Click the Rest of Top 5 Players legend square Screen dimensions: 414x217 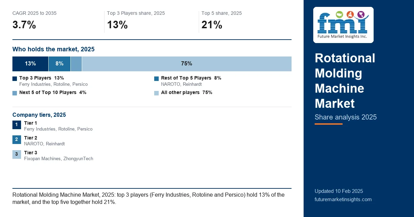coord(156,79)
